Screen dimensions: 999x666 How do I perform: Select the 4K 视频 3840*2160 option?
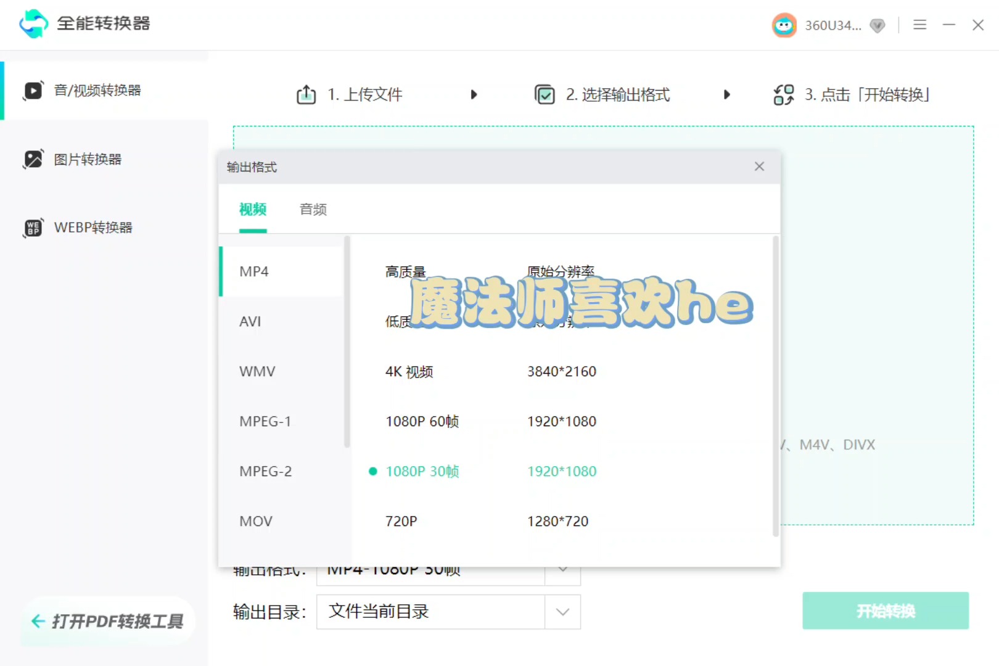(x=409, y=371)
